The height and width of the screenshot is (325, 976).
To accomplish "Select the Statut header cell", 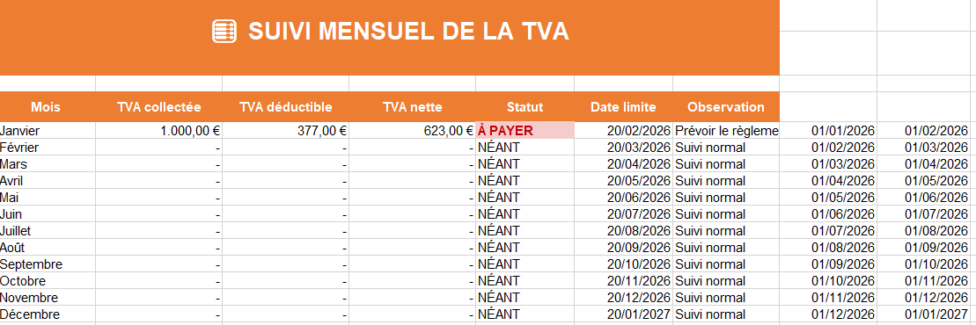I will pyautogui.click(x=525, y=107).
